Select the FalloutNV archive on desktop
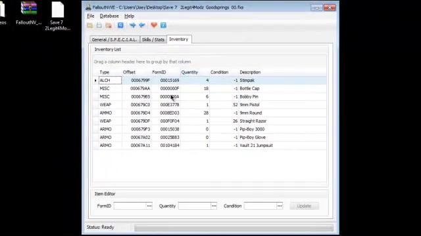 tap(29, 13)
